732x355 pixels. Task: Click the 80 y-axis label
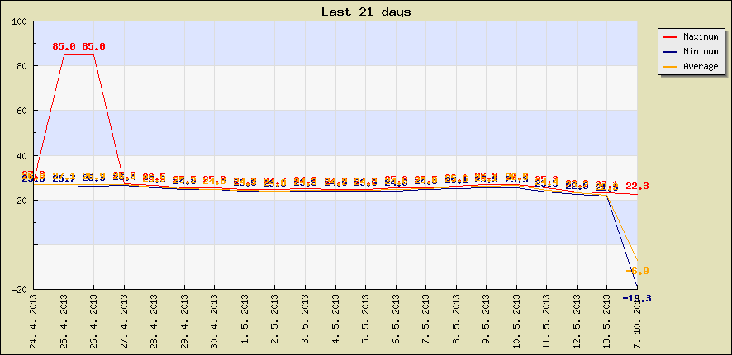(21, 66)
